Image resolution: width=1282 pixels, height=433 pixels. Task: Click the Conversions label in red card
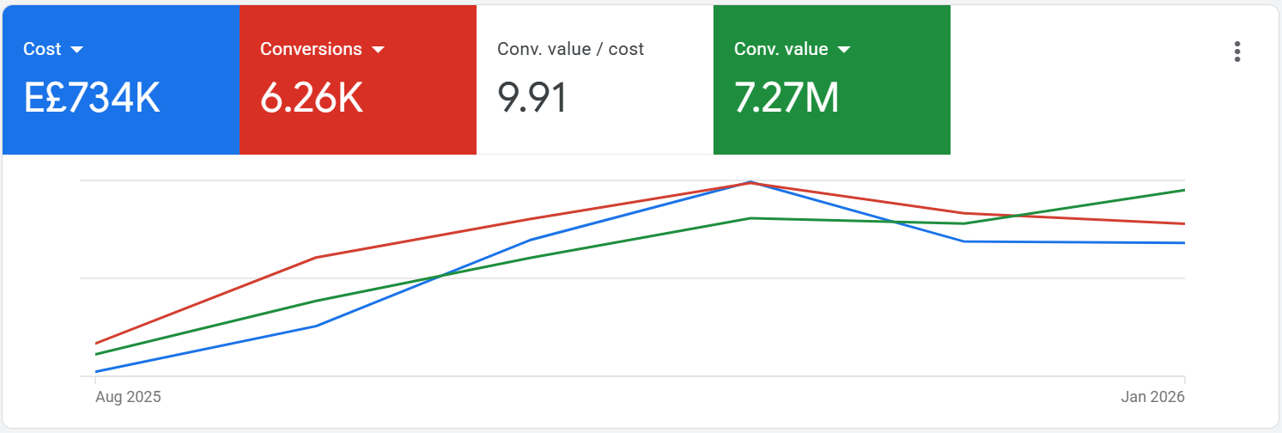click(311, 49)
